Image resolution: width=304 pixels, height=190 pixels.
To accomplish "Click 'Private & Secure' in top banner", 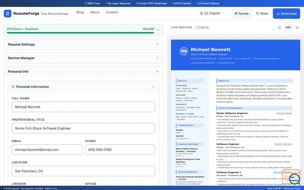I will pyautogui.click(x=208, y=3).
